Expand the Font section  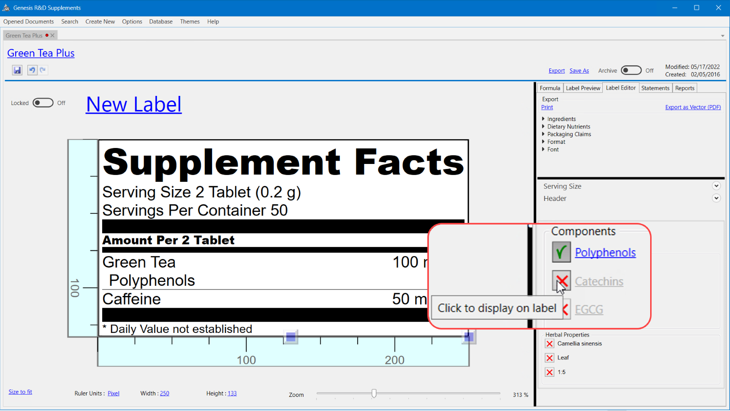543,149
